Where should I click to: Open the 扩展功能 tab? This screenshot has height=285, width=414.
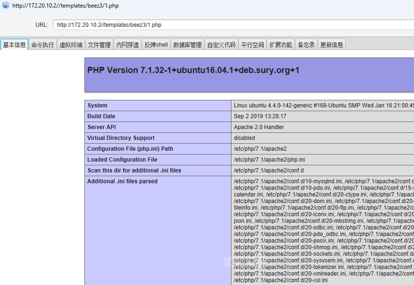pos(281,45)
